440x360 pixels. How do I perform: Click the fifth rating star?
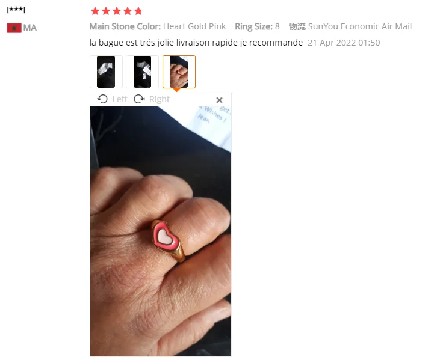tap(138, 11)
